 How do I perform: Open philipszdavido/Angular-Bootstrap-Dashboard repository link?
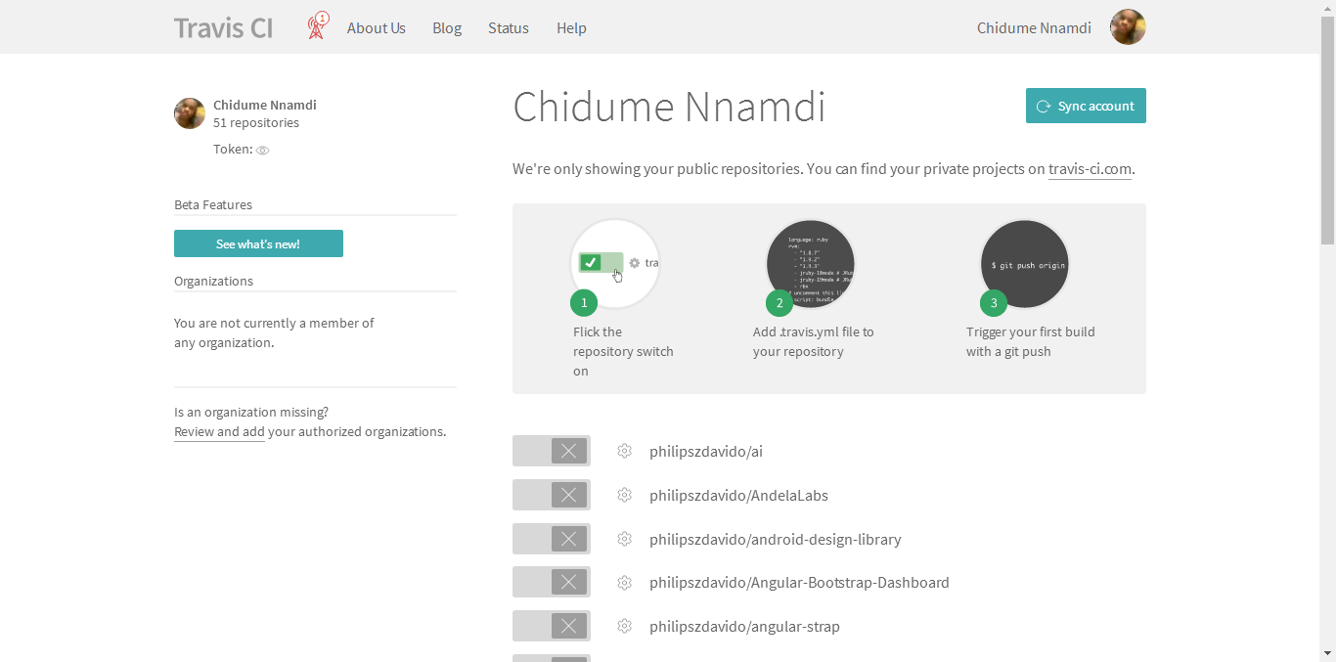point(799,583)
